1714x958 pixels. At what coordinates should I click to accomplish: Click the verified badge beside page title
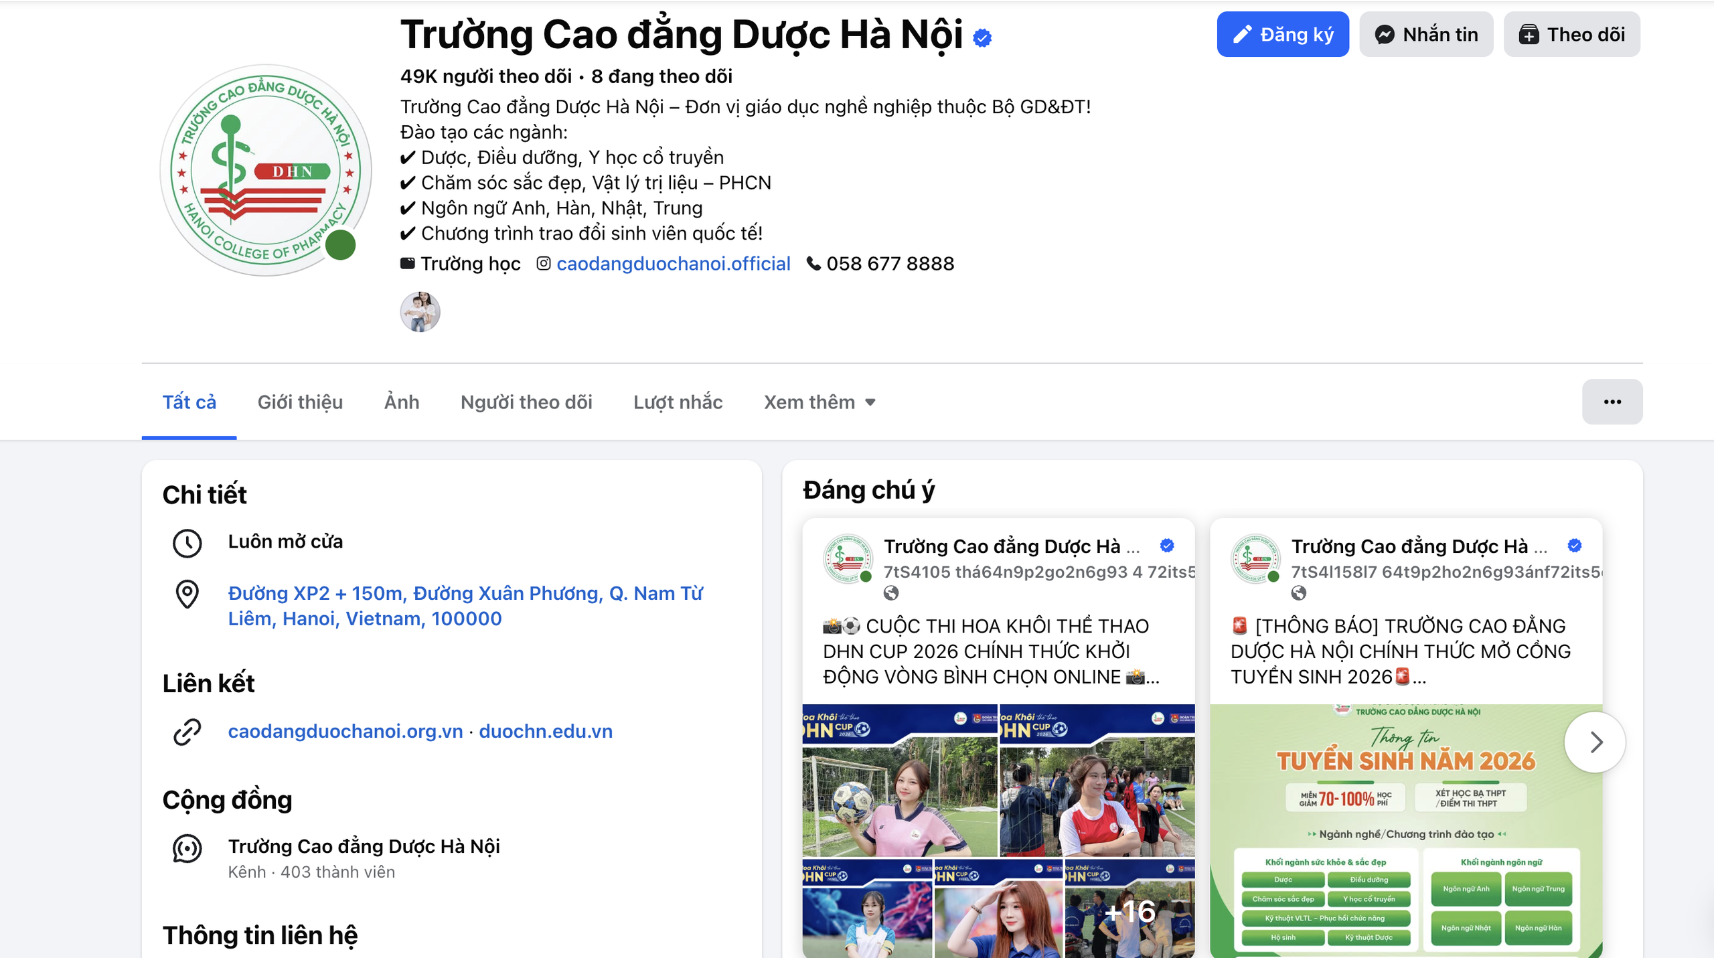(982, 38)
